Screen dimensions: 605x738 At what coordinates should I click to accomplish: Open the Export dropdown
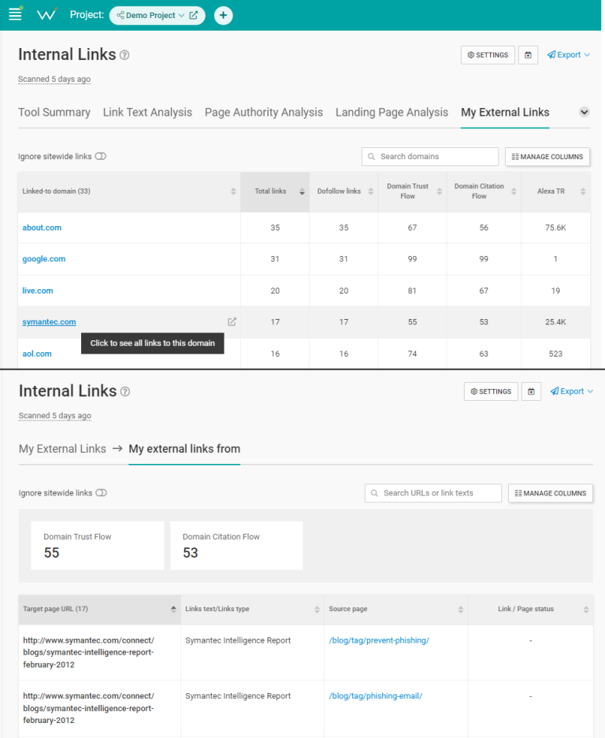[567, 54]
